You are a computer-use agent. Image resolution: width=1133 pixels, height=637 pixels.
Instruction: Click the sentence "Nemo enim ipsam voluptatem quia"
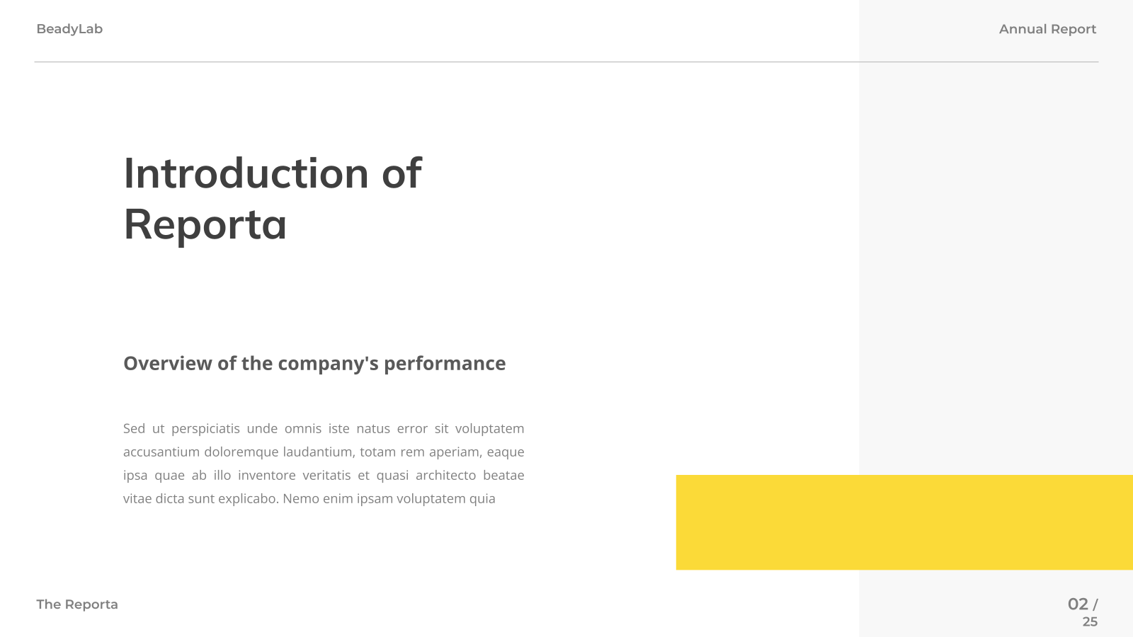pos(389,499)
